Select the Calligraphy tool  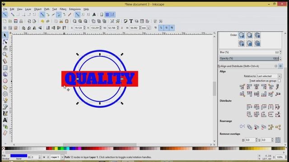(x=5, y=113)
